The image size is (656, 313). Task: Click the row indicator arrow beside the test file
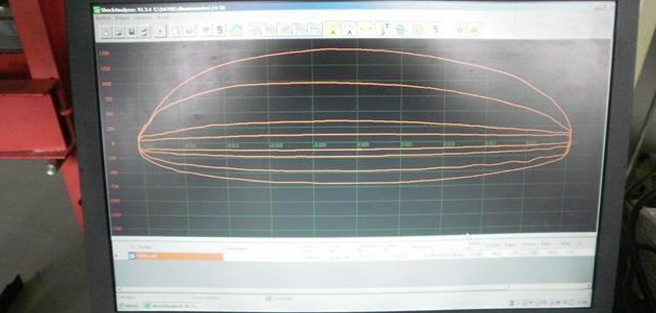[x=116, y=256]
